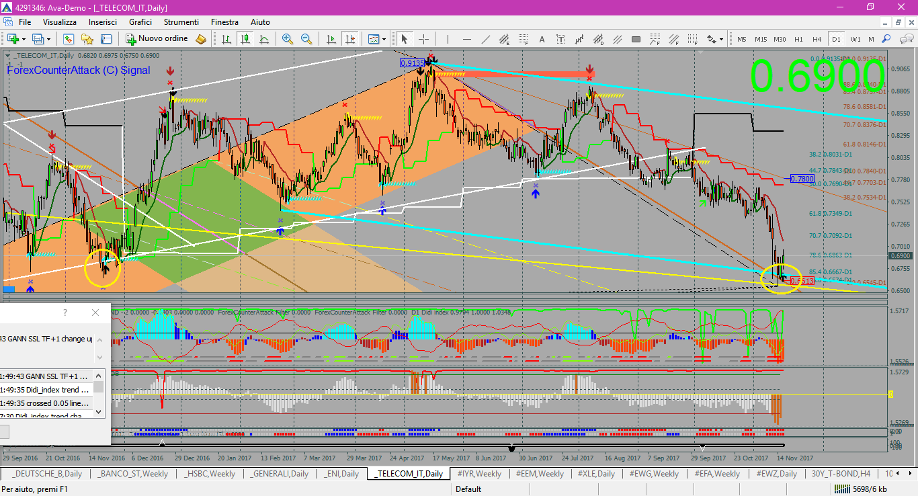The height and width of the screenshot is (496, 918).
Task: Expand the templates dropdown arrow
Action: click(384, 39)
